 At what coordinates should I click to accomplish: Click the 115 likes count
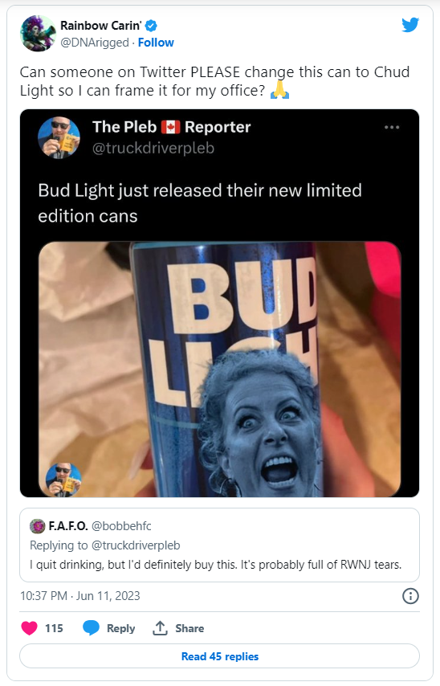click(x=54, y=628)
